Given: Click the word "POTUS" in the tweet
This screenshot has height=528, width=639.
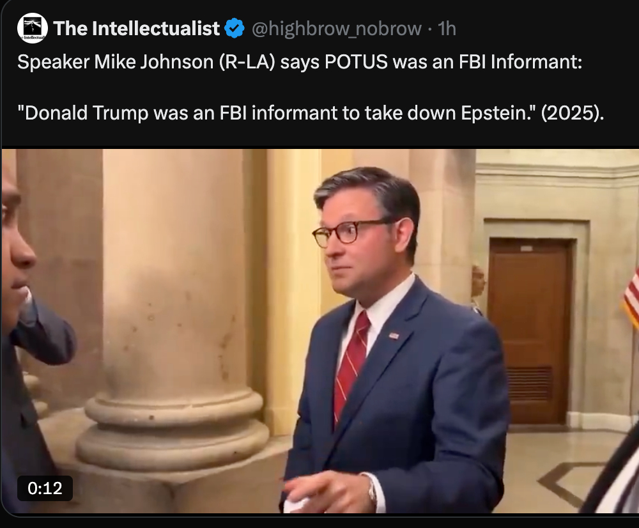Looking at the screenshot, I should click(x=356, y=62).
